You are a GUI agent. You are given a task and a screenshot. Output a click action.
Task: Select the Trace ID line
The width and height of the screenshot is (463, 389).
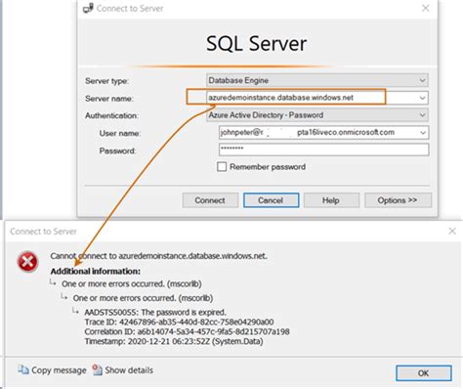point(179,323)
